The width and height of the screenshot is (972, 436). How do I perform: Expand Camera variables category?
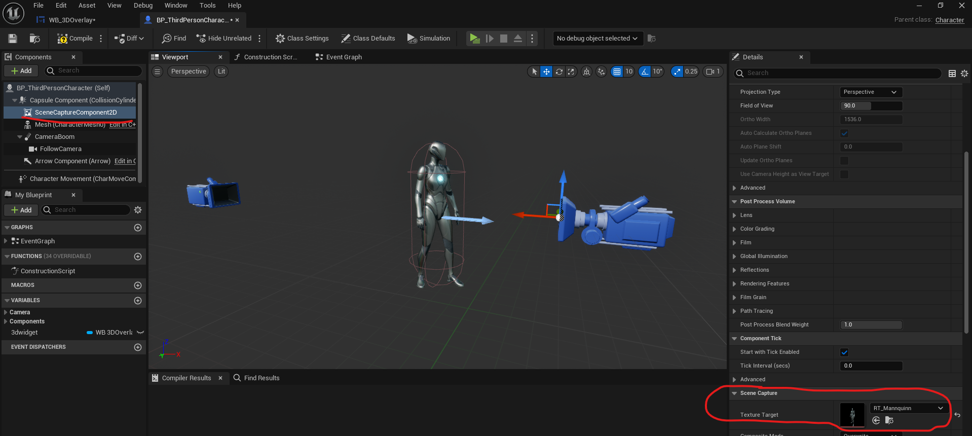pos(6,312)
